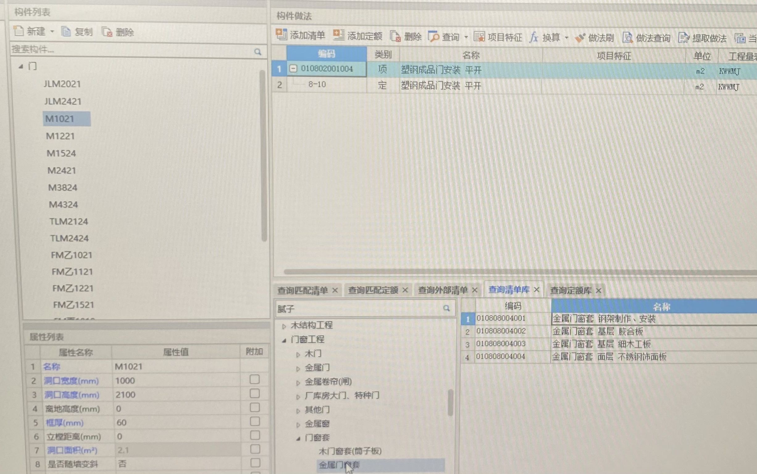Image resolution: width=757 pixels, height=474 pixels.
Task: Toggle 附加 checkbox for 框厚(mm)
Action: pos(255,421)
